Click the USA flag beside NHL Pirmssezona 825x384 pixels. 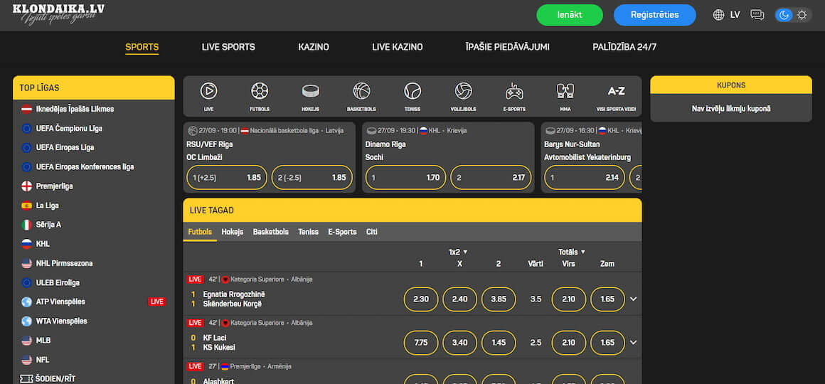tap(27, 263)
